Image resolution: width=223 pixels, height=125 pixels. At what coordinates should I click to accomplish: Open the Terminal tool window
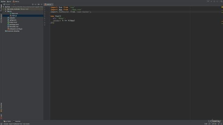[17, 121]
